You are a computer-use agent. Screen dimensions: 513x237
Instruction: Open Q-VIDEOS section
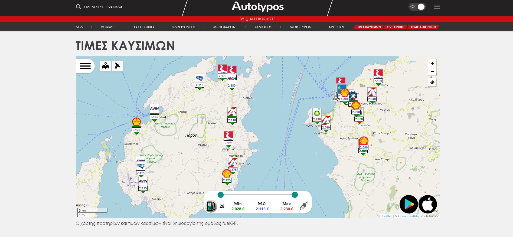[x=263, y=27]
